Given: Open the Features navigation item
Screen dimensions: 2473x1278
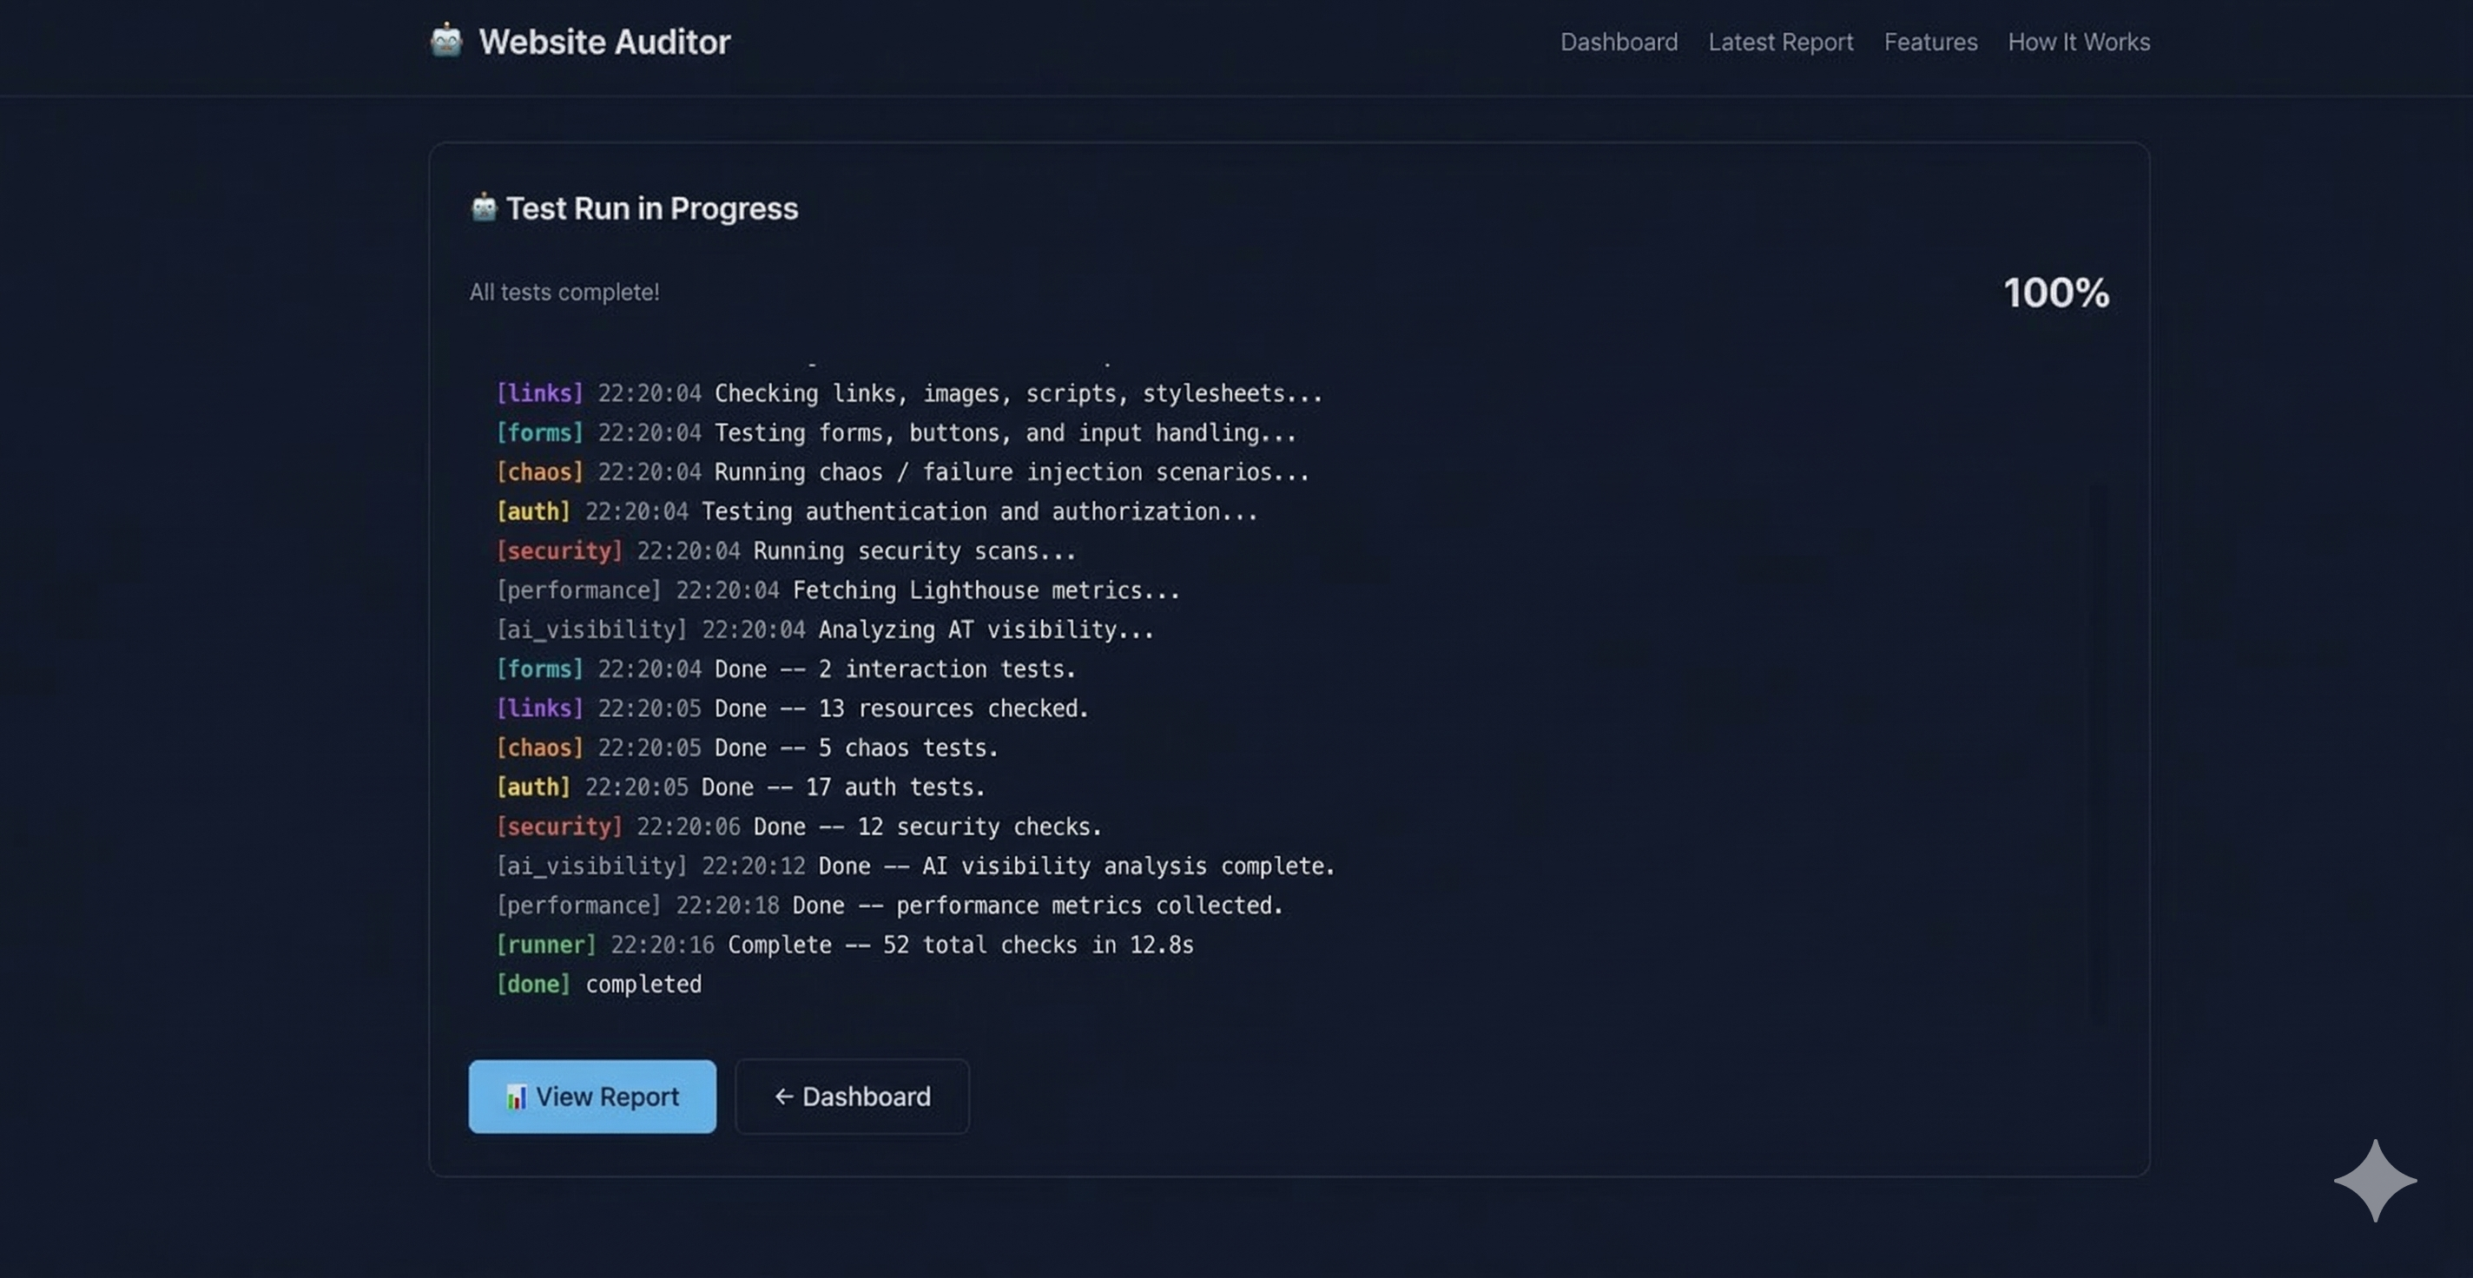Looking at the screenshot, I should [1929, 42].
